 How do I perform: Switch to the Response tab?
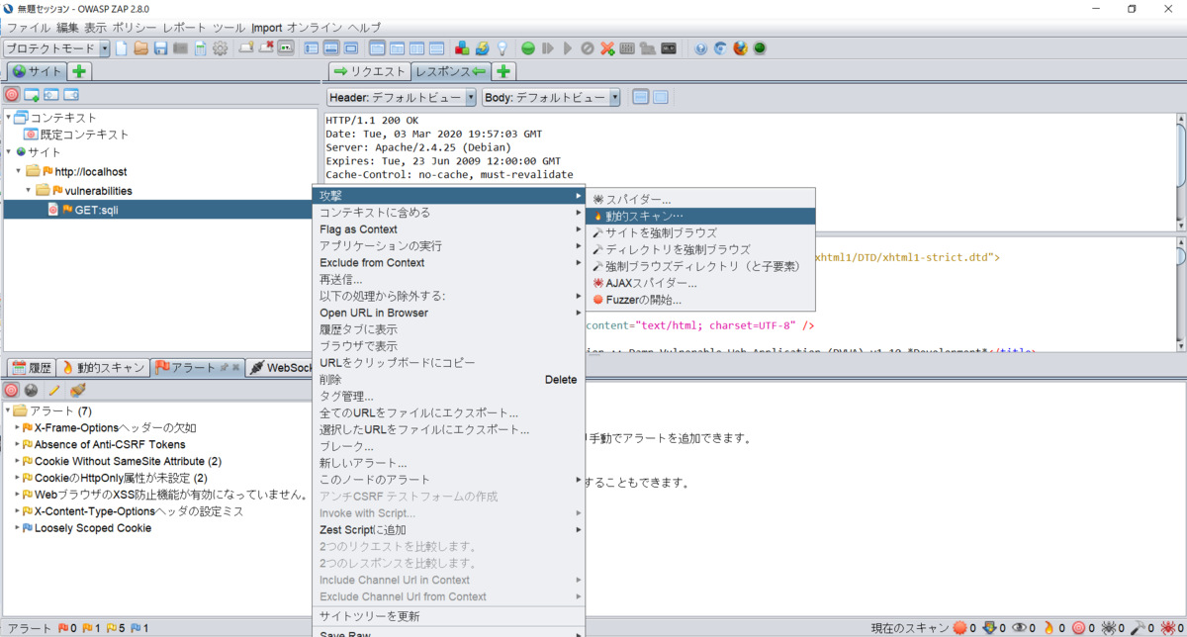451,71
